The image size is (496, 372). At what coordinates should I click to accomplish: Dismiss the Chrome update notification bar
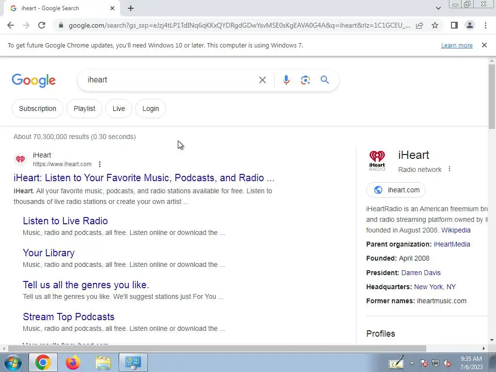click(x=484, y=45)
